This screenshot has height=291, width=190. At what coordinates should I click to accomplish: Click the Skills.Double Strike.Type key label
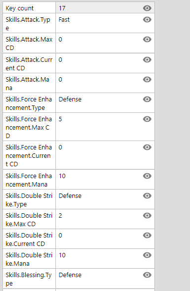(x=29, y=200)
